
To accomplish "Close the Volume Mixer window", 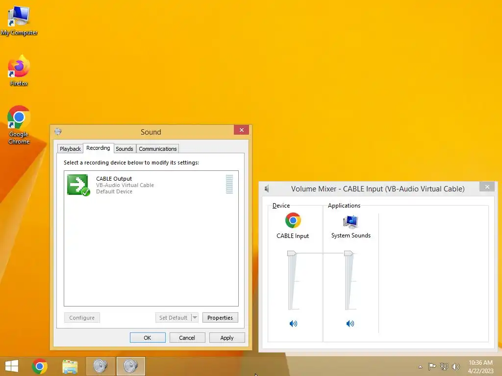I will (x=487, y=187).
